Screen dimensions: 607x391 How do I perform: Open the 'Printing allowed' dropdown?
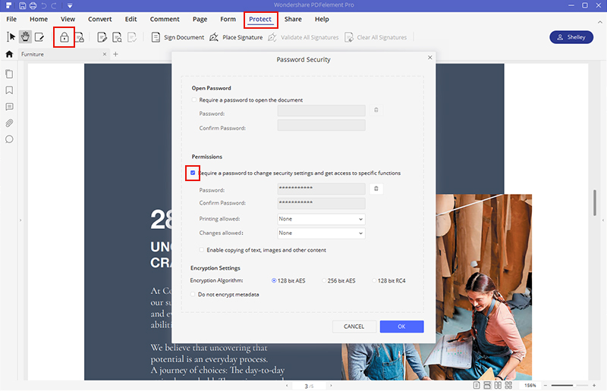pos(321,219)
